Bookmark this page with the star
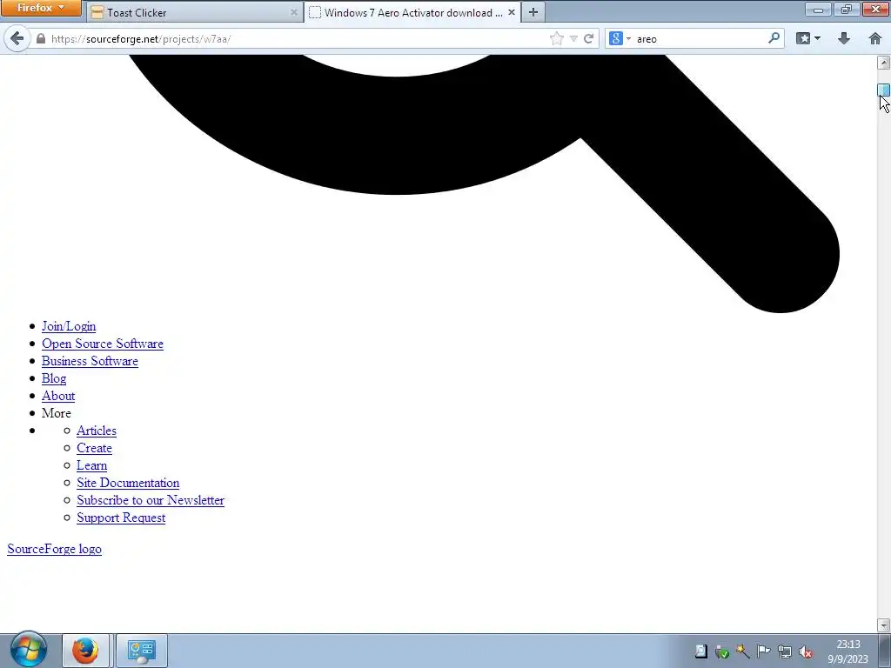 click(557, 38)
